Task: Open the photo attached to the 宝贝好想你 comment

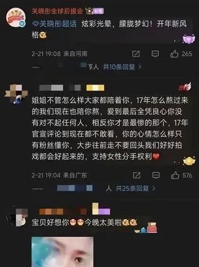Action: click(62, 252)
